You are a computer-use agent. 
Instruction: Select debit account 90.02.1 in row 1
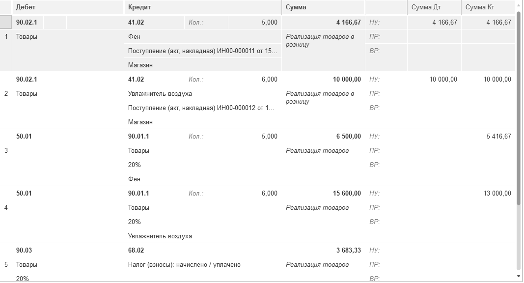point(27,23)
